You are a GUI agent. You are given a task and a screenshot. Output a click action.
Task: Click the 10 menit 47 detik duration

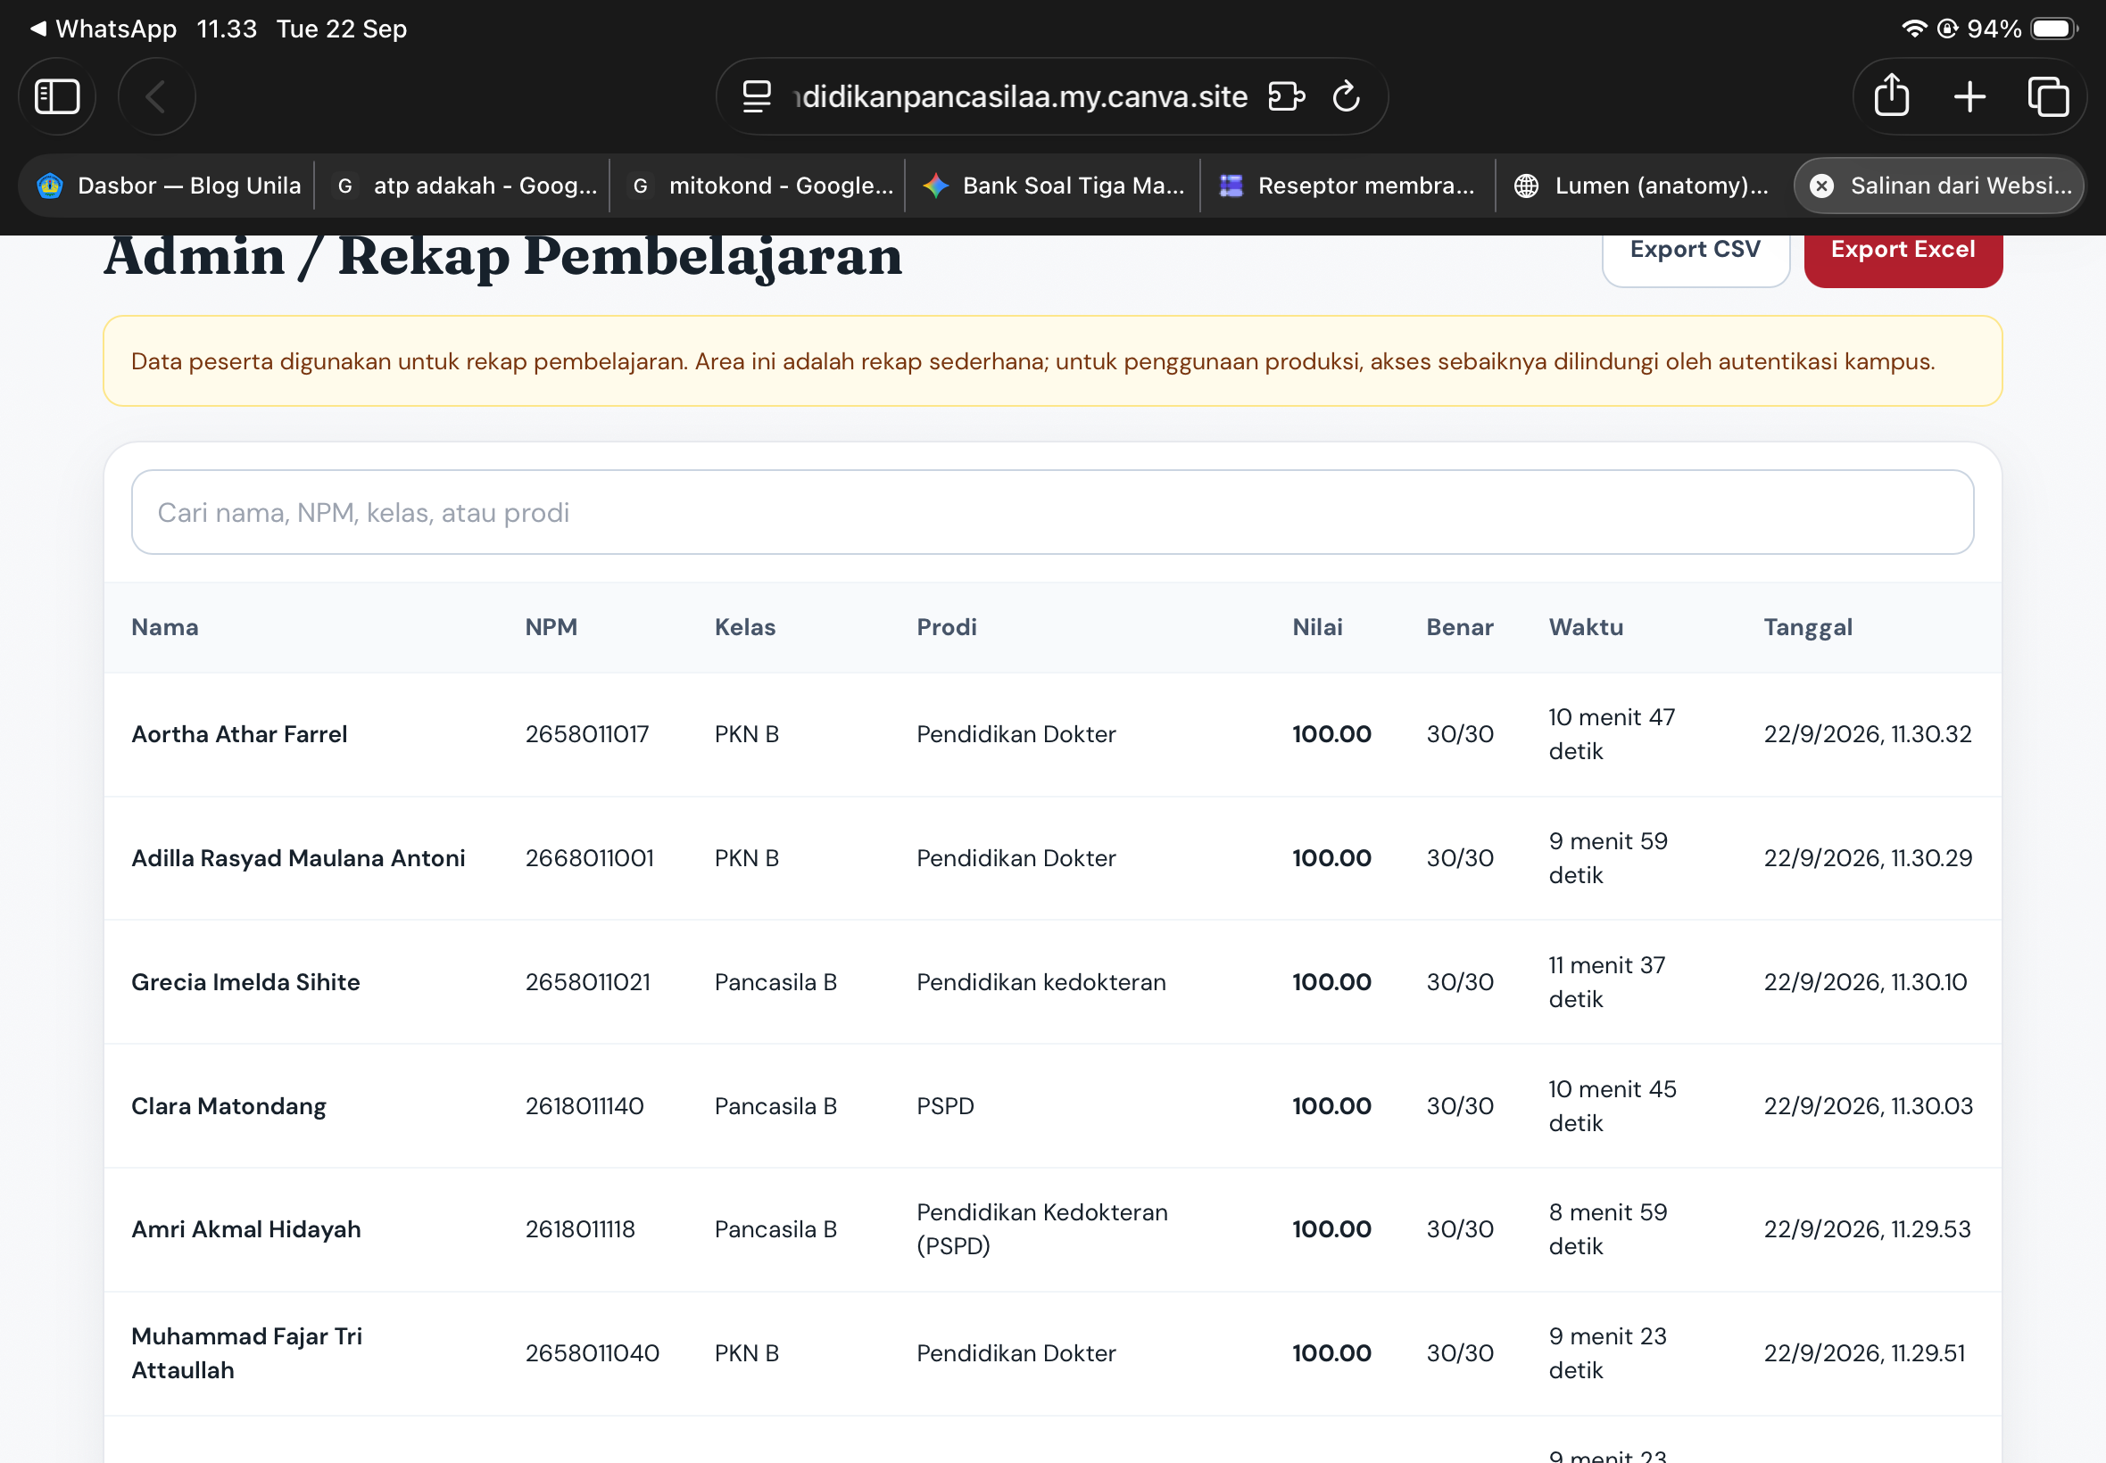(x=1612, y=734)
